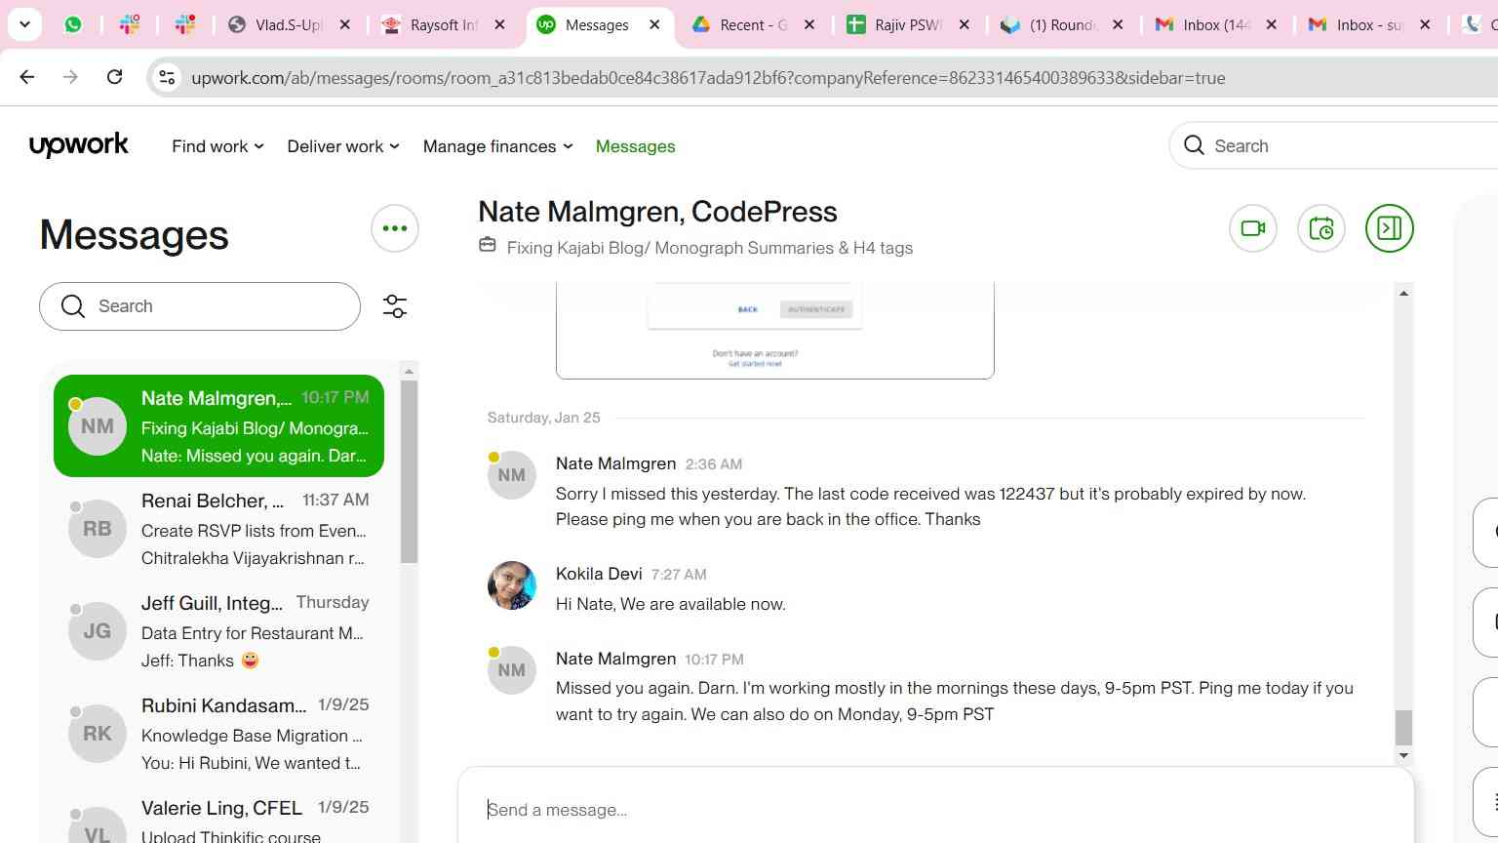The height and width of the screenshot is (843, 1498).
Task: Switch to the WhatsApp pinned tab
Action: click(x=73, y=24)
